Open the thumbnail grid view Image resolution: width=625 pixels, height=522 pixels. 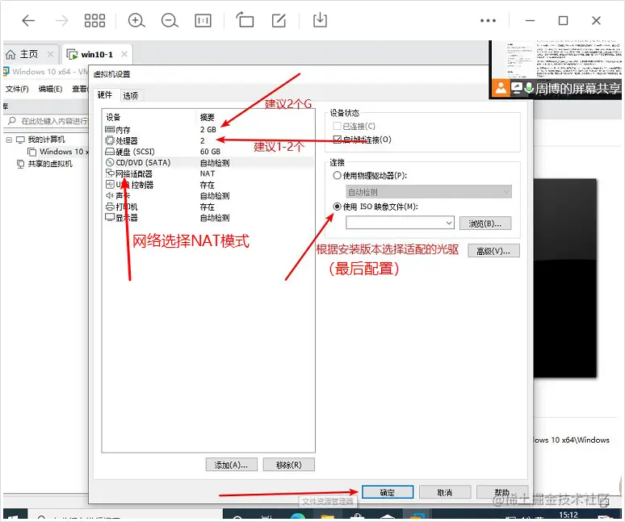[94, 20]
